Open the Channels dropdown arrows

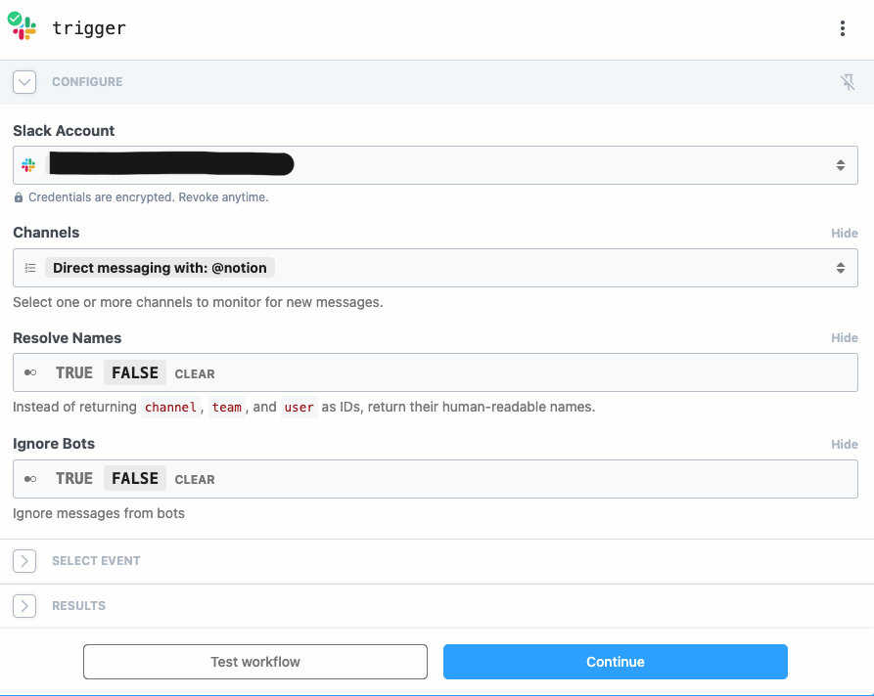coord(840,268)
